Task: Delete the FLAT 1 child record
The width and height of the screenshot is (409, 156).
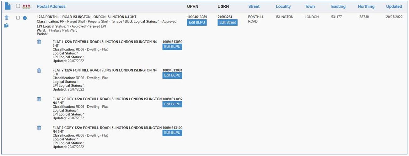Action: pos(39,42)
